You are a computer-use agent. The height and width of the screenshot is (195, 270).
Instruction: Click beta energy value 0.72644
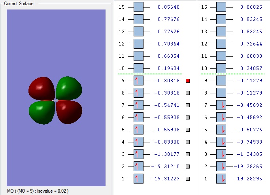tap(251, 44)
